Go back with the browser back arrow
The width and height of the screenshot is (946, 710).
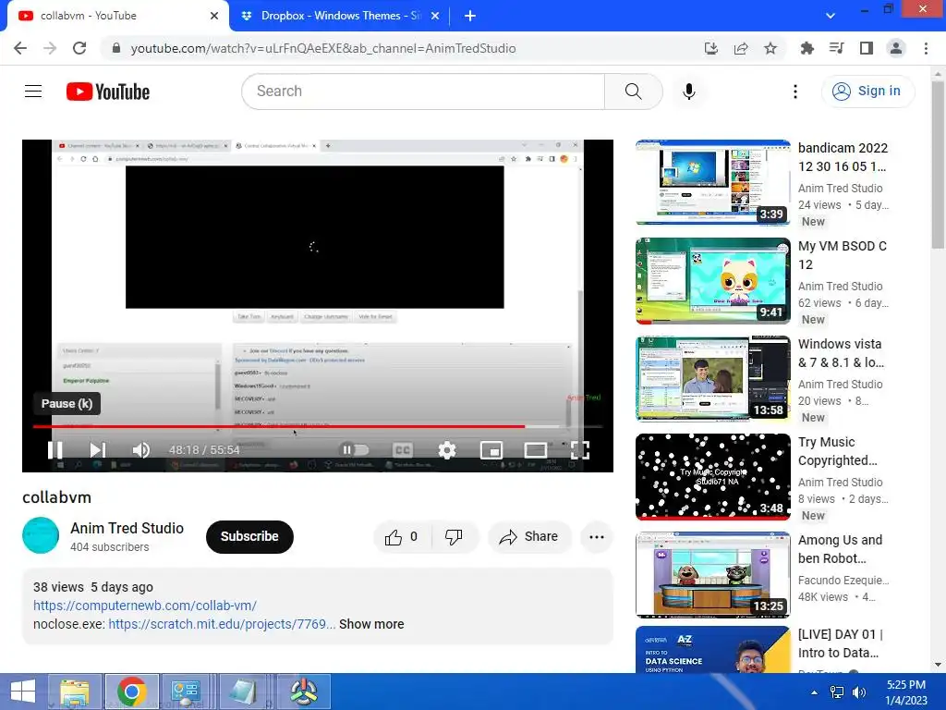click(20, 48)
